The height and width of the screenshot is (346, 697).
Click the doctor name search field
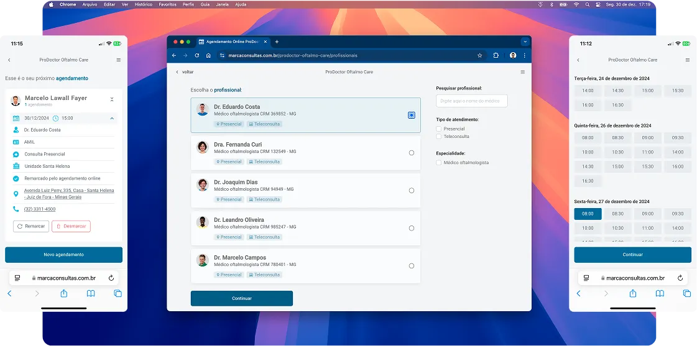(x=472, y=101)
